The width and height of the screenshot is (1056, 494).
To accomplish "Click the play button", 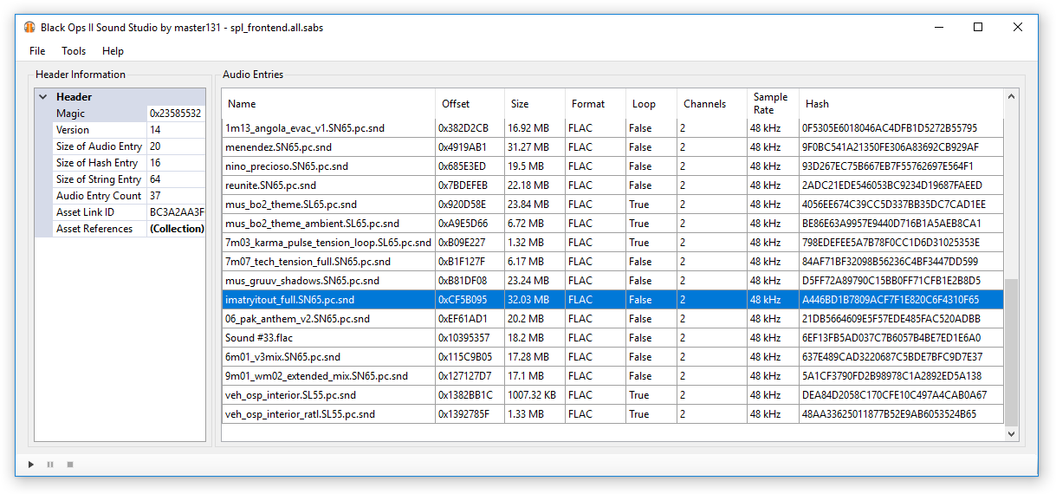I will pyautogui.click(x=31, y=465).
